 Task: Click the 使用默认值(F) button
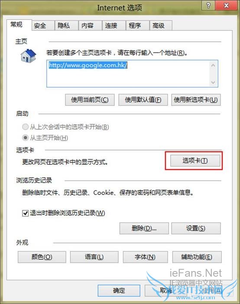coord(143,100)
